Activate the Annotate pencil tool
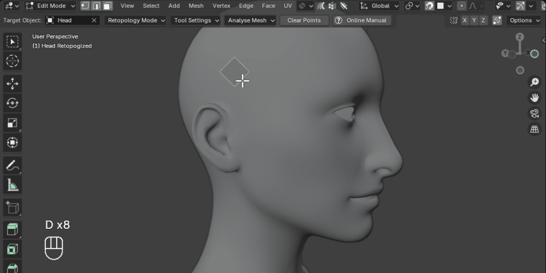The height and width of the screenshot is (273, 546). [13, 165]
